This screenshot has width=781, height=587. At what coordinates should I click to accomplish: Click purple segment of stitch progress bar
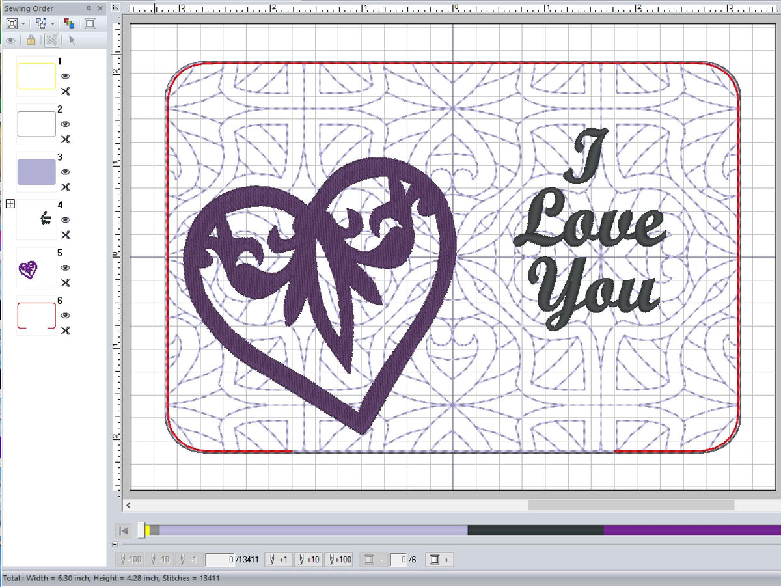[692, 530]
